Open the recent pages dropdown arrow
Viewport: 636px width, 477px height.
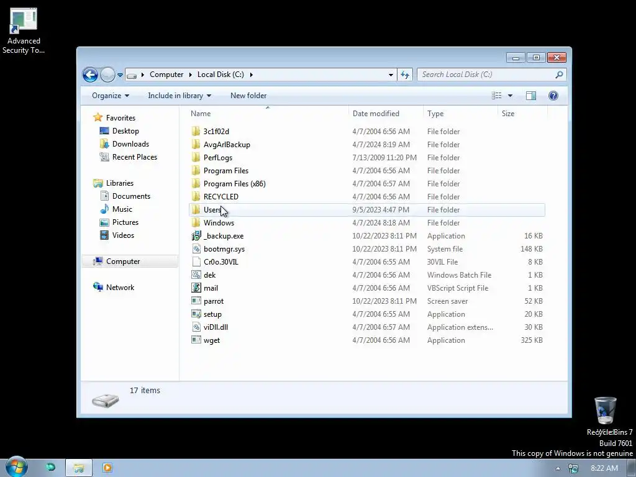(x=120, y=75)
